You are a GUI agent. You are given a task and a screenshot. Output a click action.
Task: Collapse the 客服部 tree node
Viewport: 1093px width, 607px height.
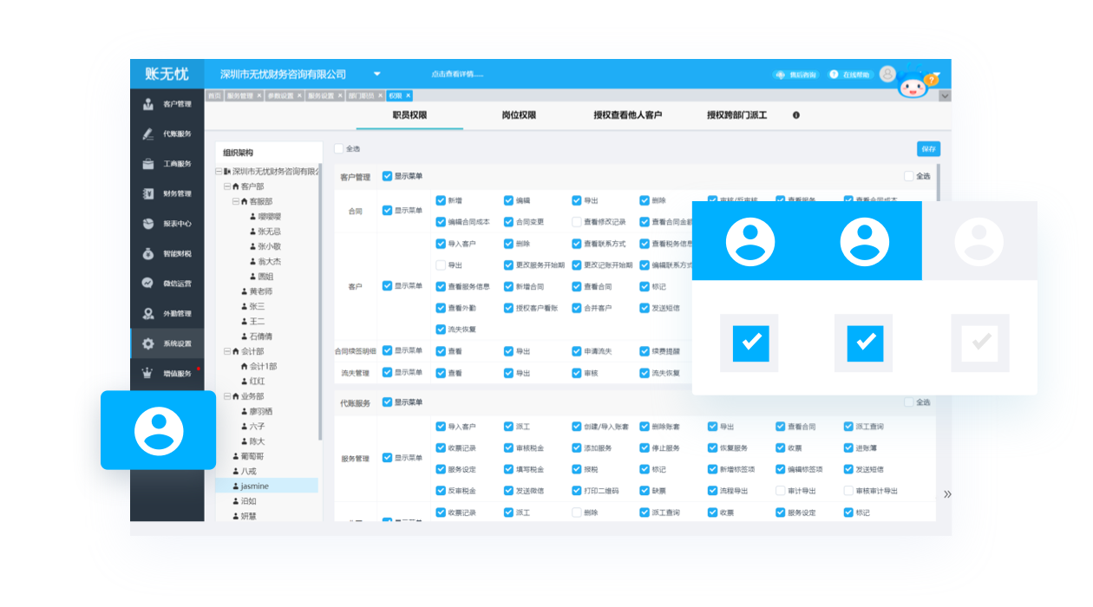[x=235, y=201]
